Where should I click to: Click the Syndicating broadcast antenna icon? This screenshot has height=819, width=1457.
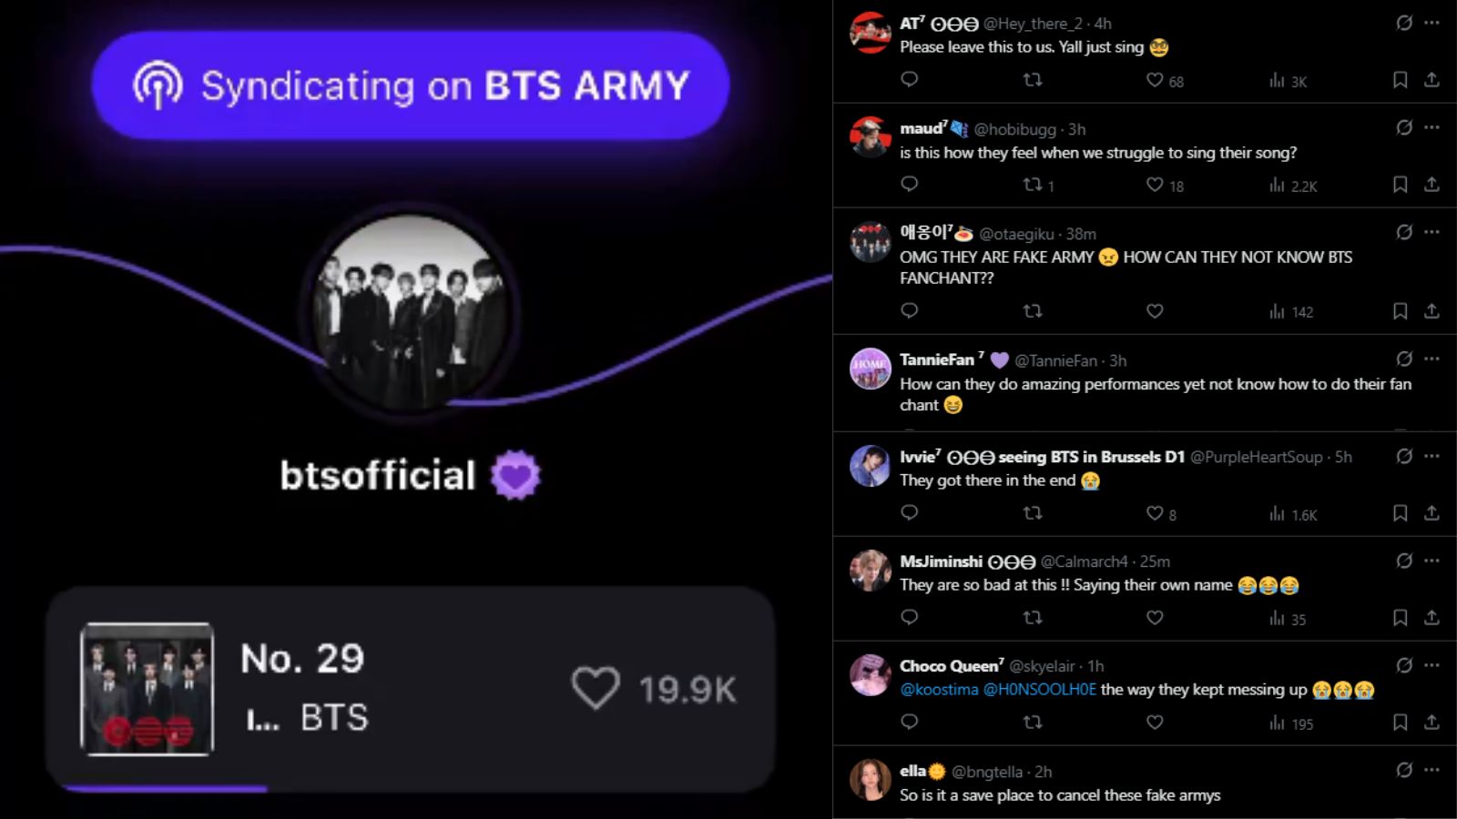tap(158, 85)
